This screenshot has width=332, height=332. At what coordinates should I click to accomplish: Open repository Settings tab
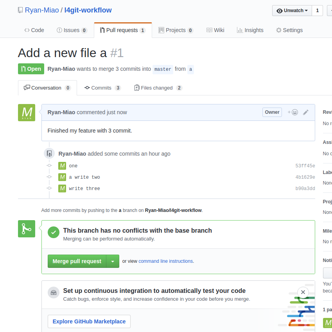289,30
